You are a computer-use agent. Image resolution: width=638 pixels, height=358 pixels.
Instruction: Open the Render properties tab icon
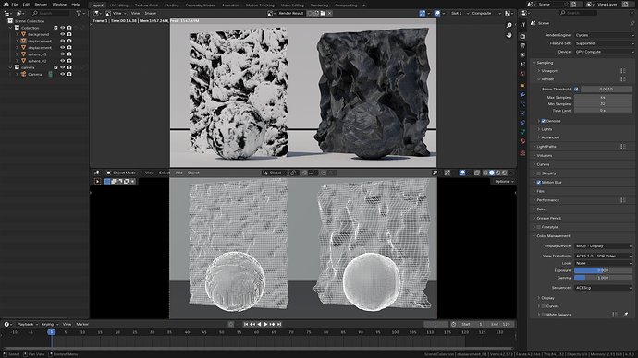[522, 36]
